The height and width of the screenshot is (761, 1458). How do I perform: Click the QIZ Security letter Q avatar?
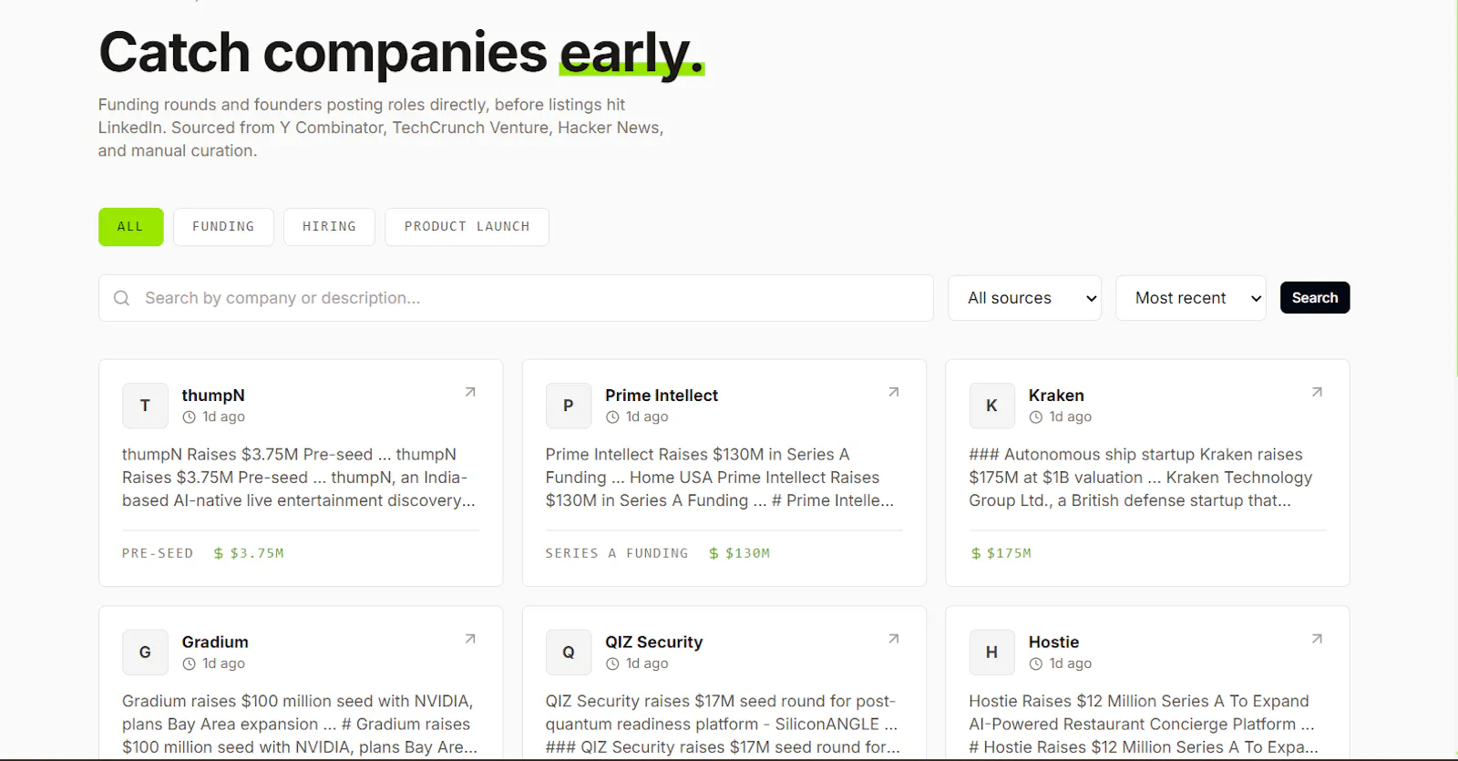coord(569,653)
